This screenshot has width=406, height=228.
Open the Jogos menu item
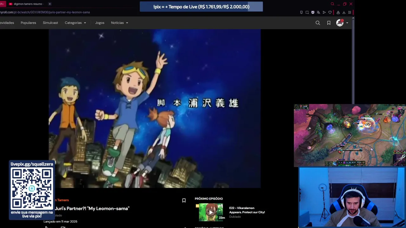[100, 23]
